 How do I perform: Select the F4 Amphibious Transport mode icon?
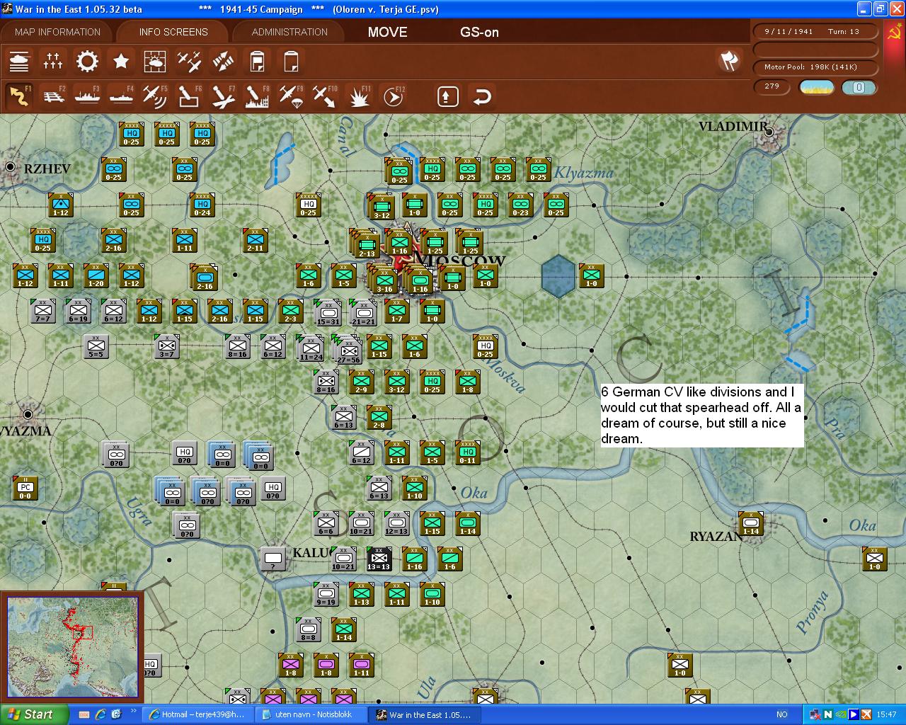121,96
